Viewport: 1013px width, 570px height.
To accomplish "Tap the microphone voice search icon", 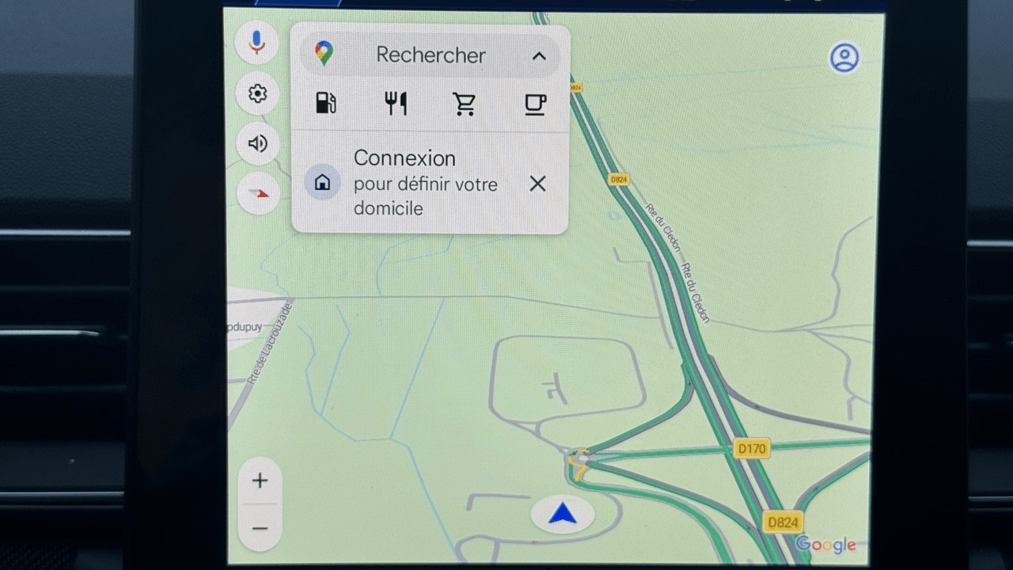I will pos(256,43).
